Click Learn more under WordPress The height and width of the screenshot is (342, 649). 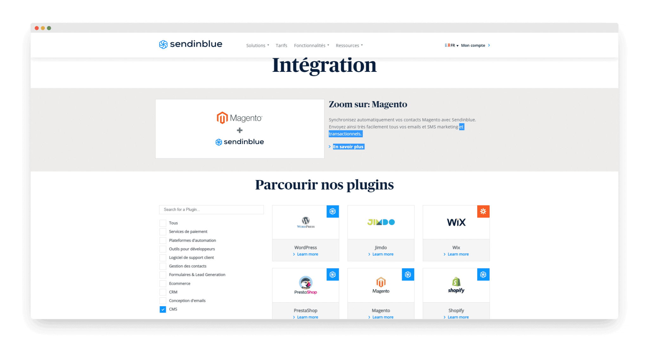pyautogui.click(x=308, y=254)
